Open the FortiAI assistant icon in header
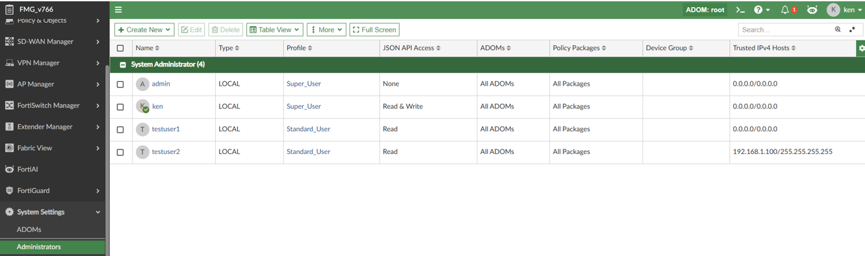This screenshot has width=865, height=256. (x=812, y=10)
